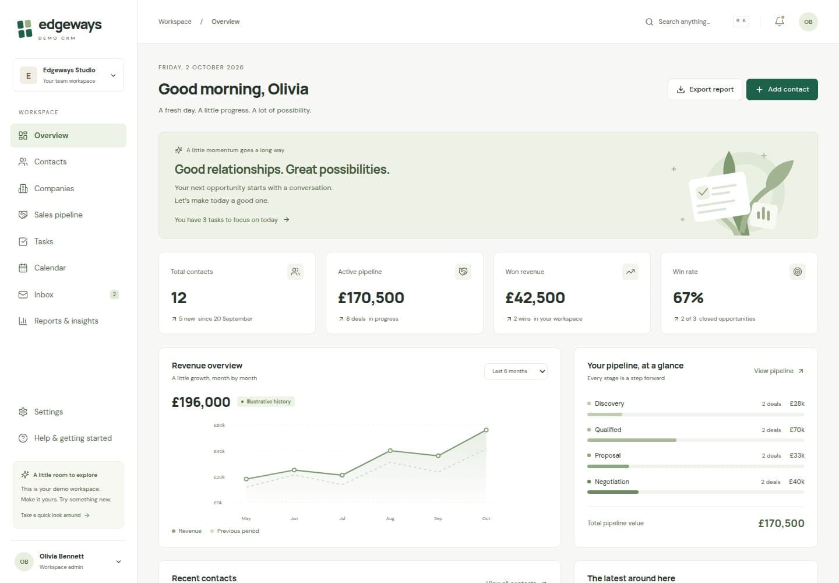Click the Companies building icon in sidebar
The width and height of the screenshot is (839, 583).
coord(23,189)
